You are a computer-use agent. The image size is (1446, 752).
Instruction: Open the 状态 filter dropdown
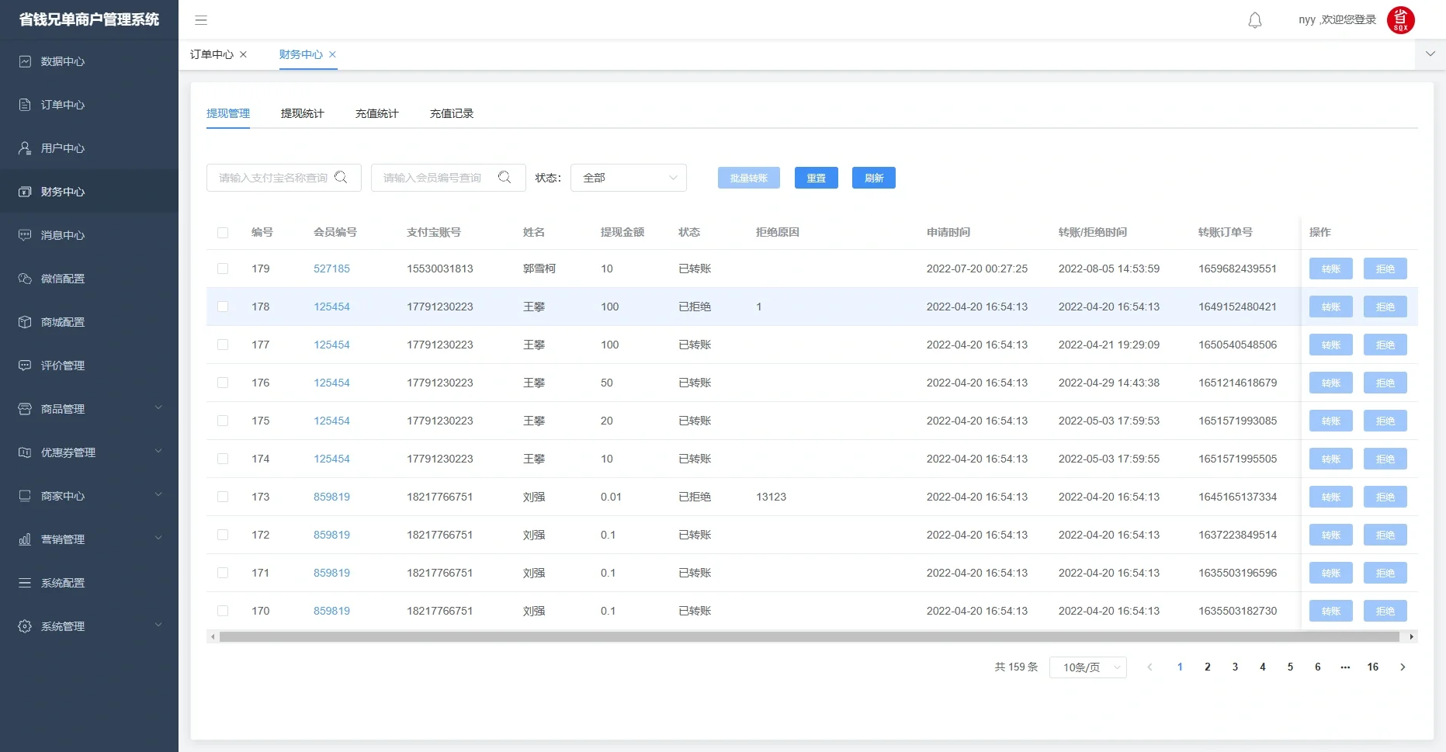tap(628, 178)
